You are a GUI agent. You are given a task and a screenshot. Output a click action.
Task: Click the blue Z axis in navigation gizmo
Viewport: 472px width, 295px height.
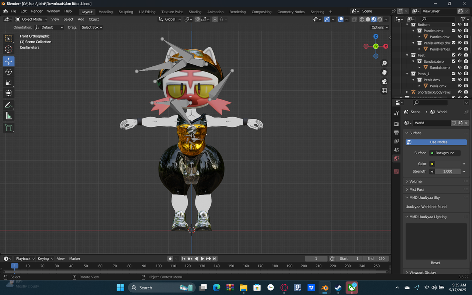(376, 37)
